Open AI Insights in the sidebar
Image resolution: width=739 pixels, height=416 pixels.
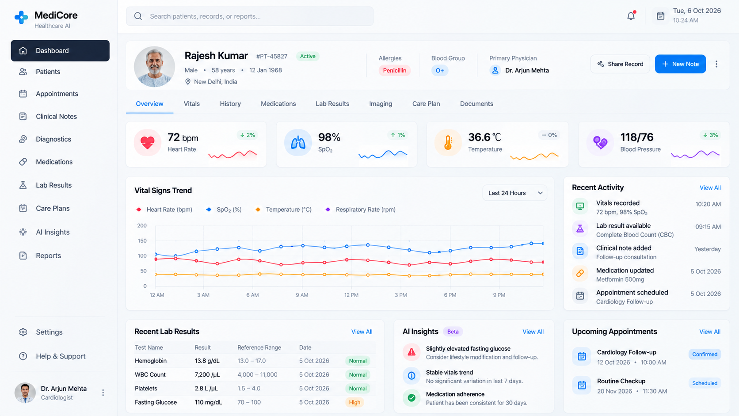60,232
